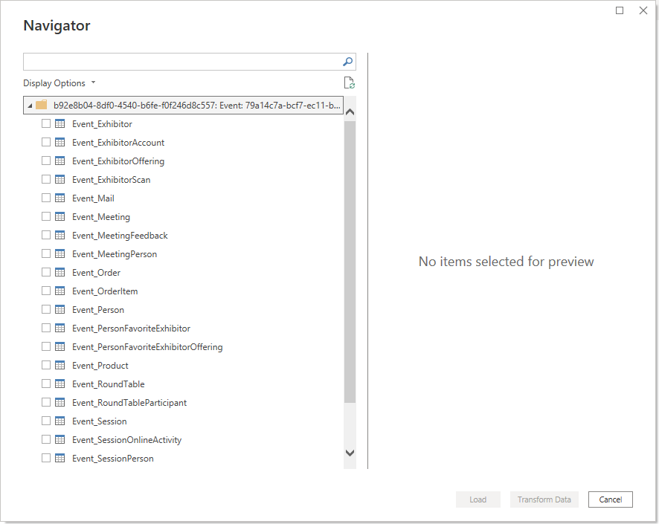Image resolution: width=659 pixels, height=524 pixels.
Task: Click the Transform Data button
Action: pos(544,499)
